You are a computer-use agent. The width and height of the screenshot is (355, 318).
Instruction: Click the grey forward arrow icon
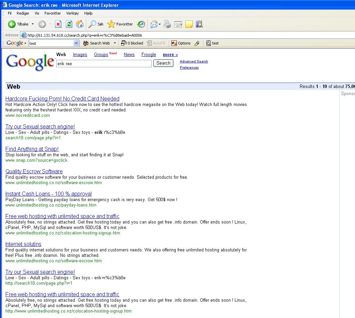pos(42,24)
